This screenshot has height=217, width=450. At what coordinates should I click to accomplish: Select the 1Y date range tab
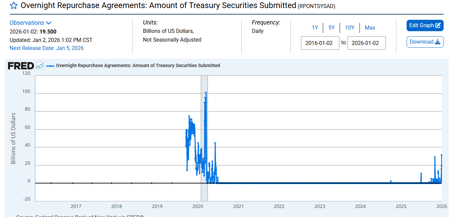click(315, 28)
